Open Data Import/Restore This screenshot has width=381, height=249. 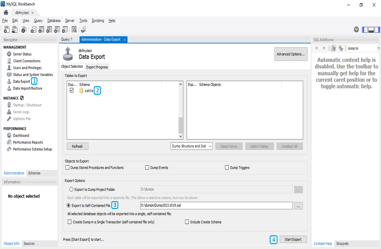(x=27, y=88)
